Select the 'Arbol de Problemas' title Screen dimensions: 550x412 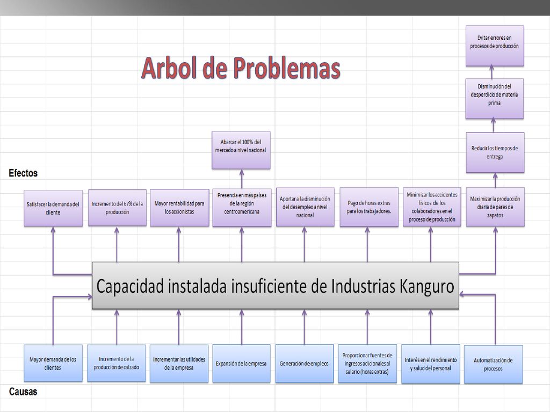pyautogui.click(x=241, y=68)
